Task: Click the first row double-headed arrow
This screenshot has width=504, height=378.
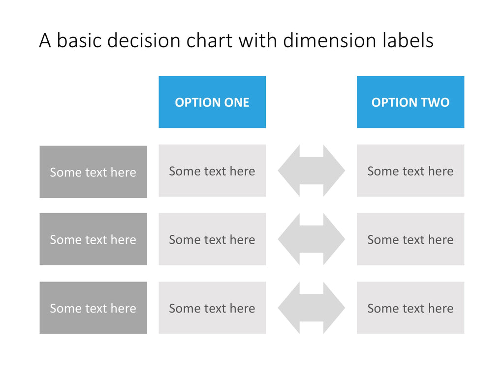Action: pyautogui.click(x=312, y=171)
